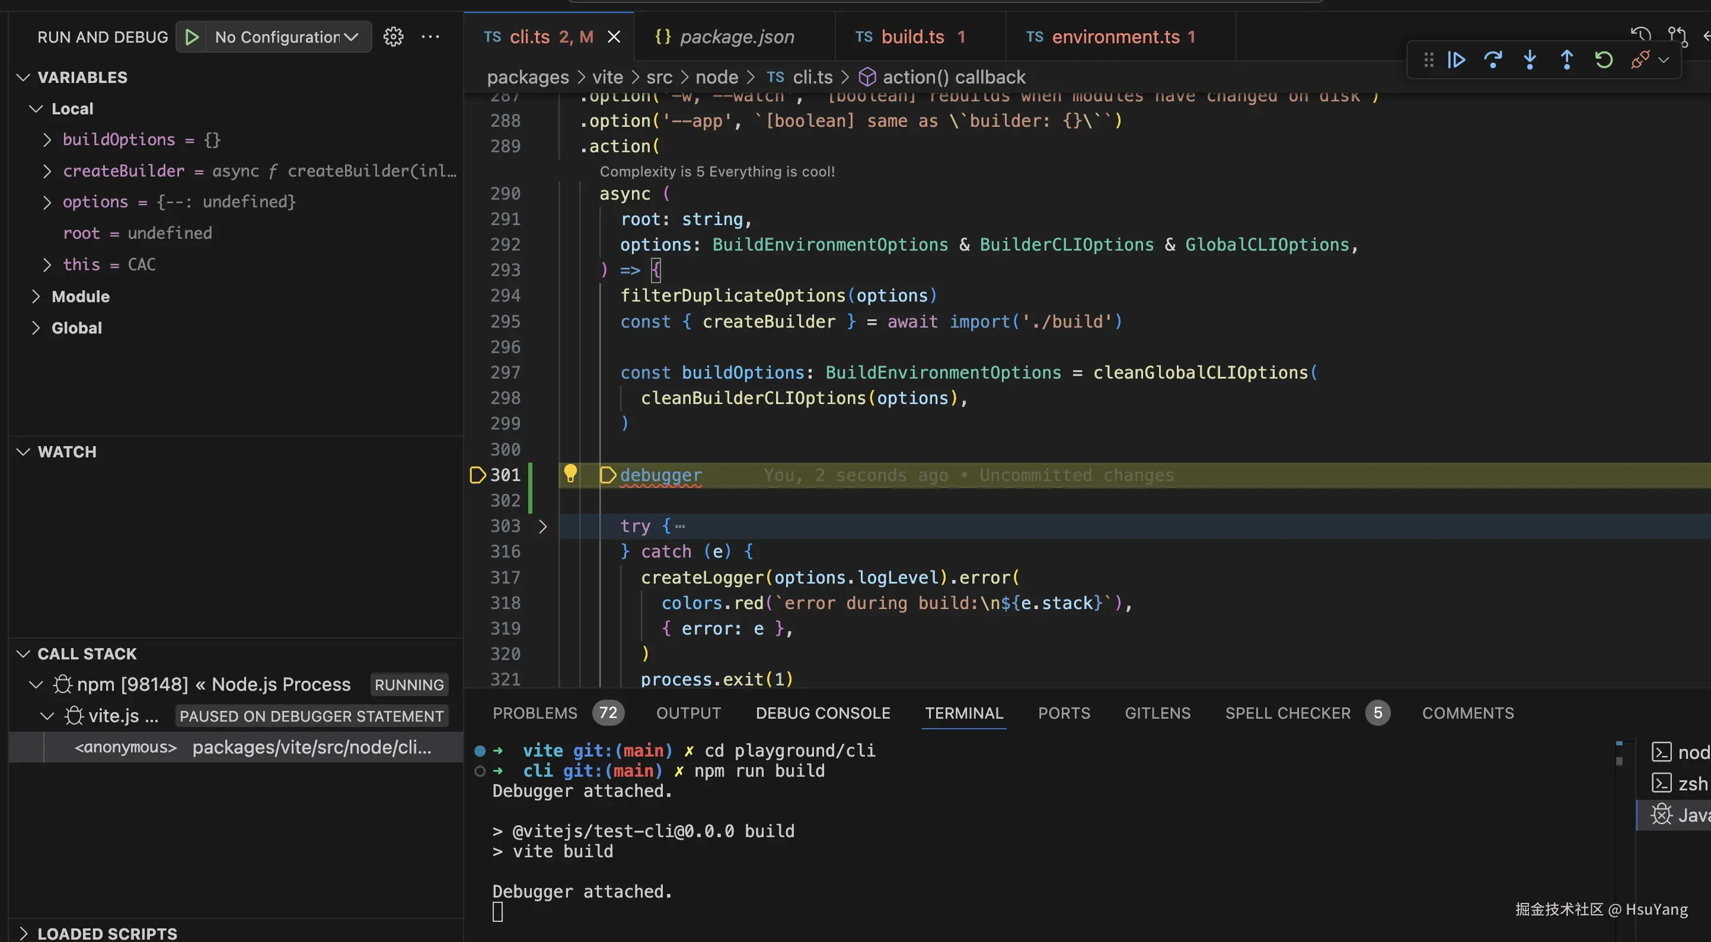
Task: Click the Step Over debug icon
Action: [x=1493, y=60]
